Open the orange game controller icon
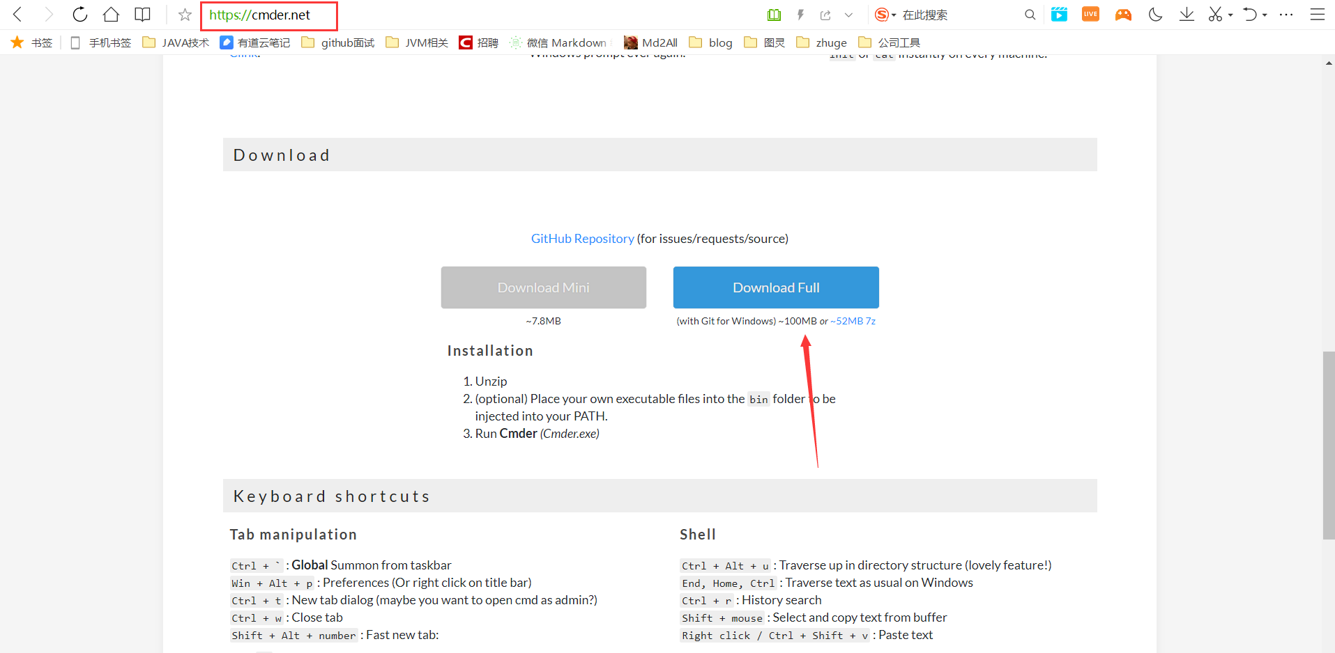Screen dimensions: 1335x653 tap(1123, 15)
